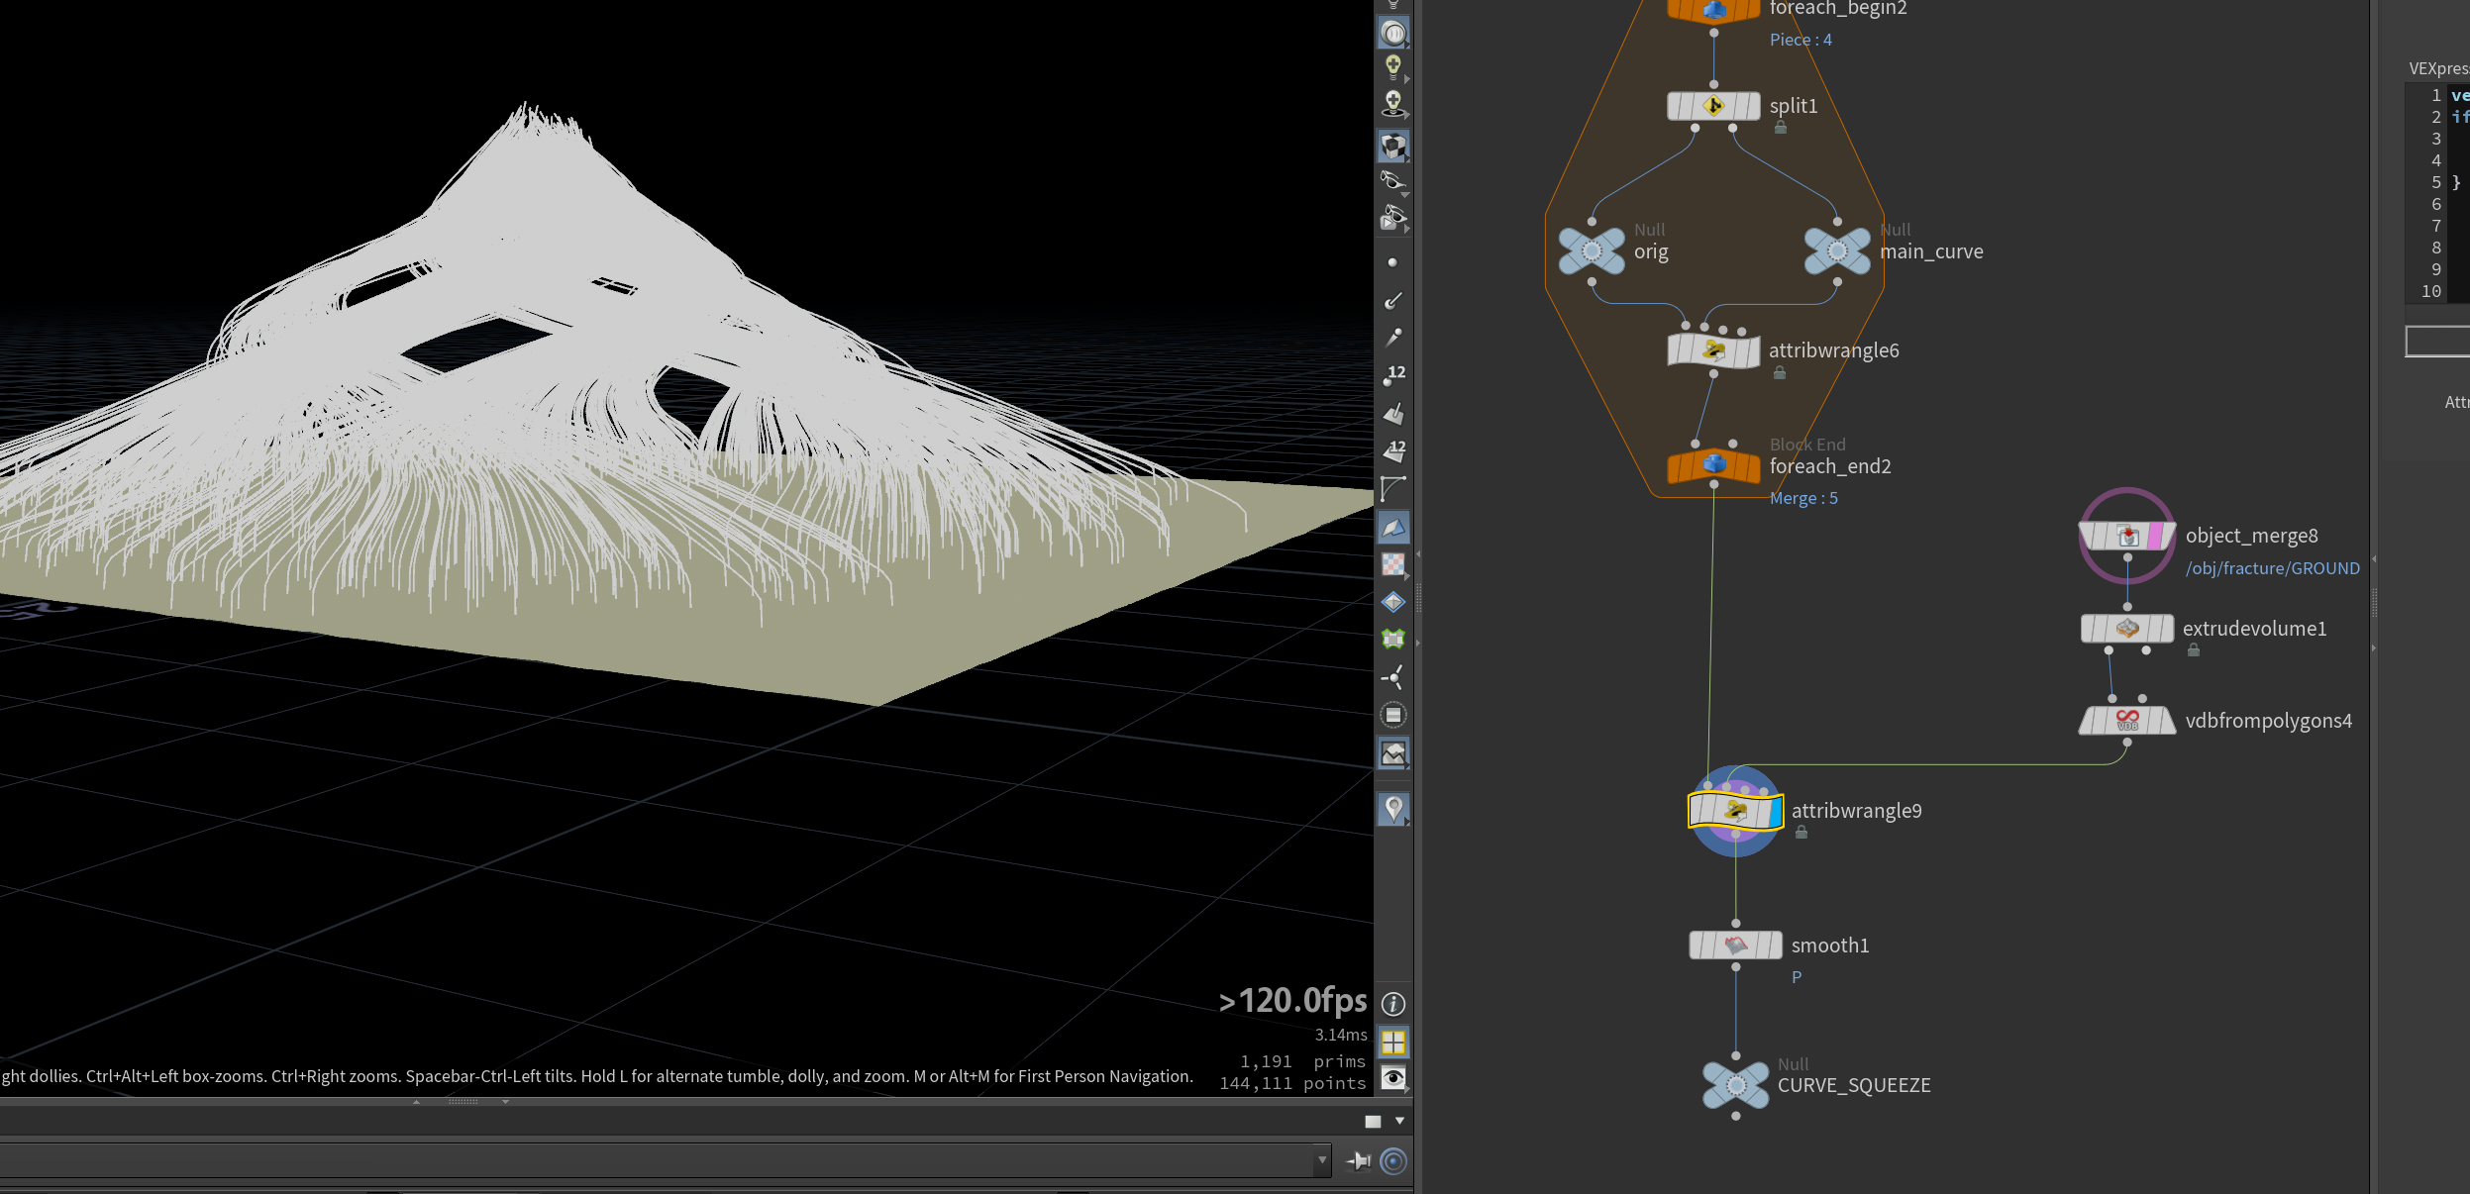Viewport: 2470px width, 1194px height.
Task: Toggle display point numbers icon
Action: pyautogui.click(x=1393, y=374)
